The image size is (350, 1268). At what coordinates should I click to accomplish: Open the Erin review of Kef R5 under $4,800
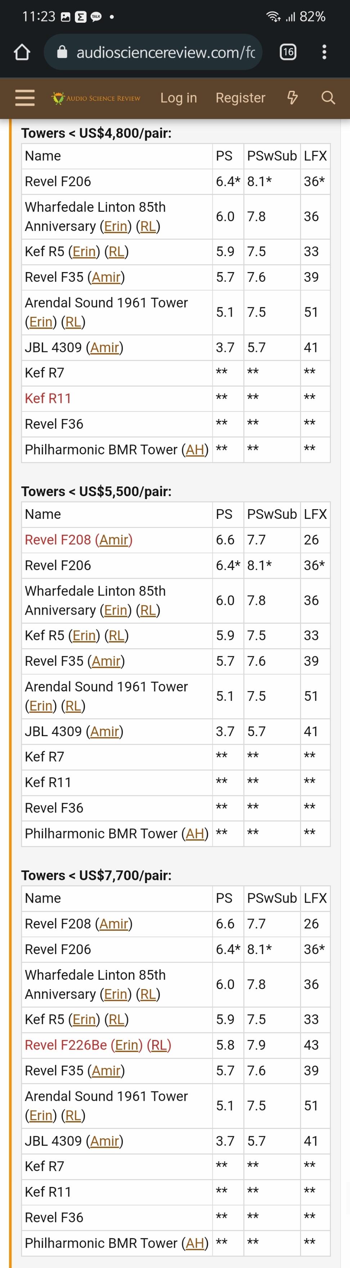tap(84, 252)
